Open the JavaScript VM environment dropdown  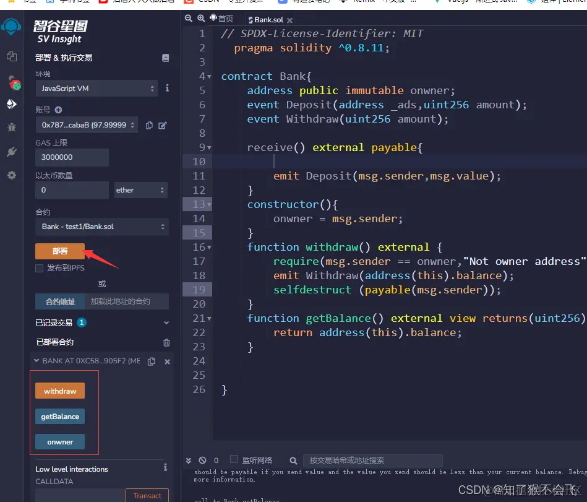[x=96, y=89]
